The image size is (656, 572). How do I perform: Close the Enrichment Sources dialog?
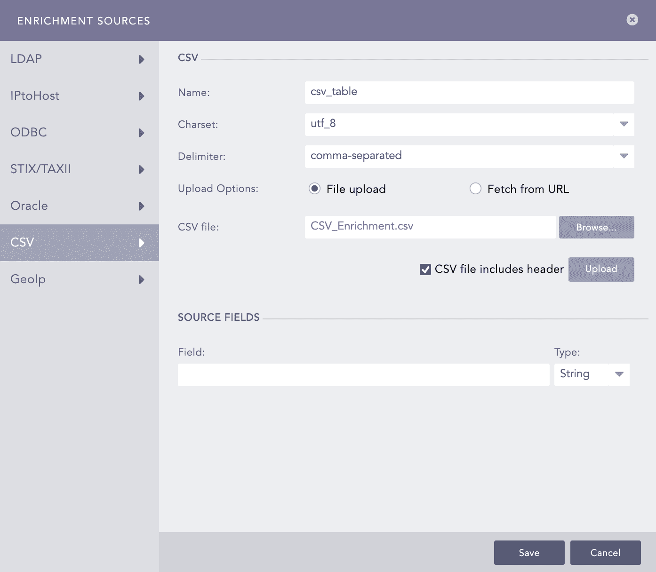point(632,20)
